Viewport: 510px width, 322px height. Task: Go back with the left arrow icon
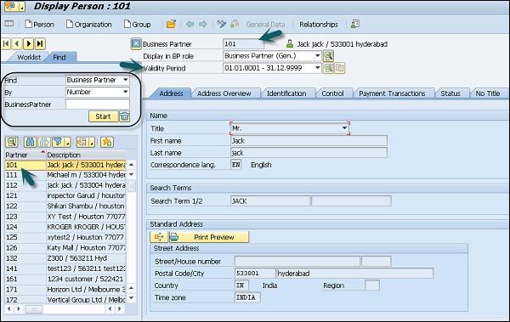tap(190, 24)
